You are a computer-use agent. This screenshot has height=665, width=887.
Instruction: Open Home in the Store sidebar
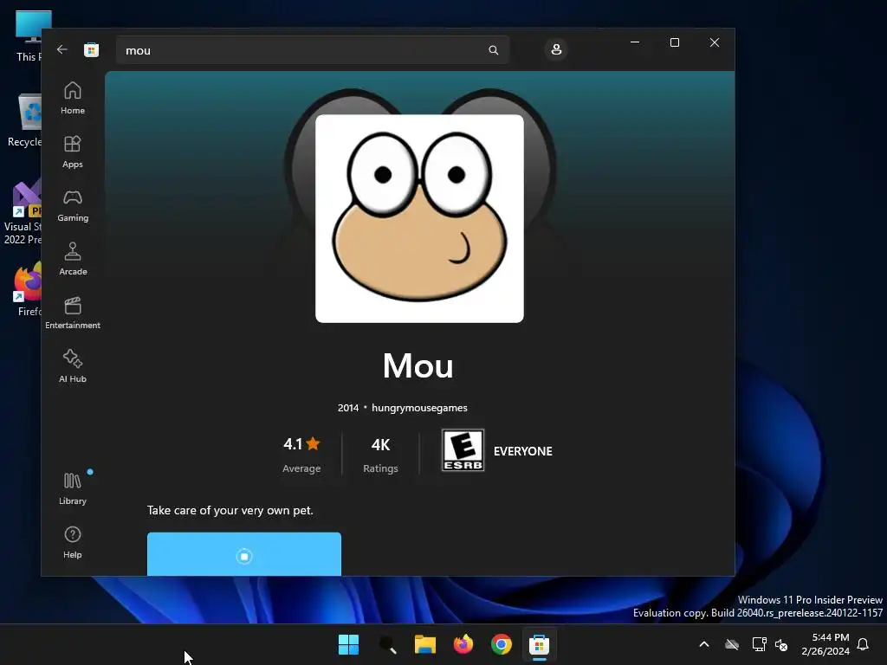coord(73,98)
